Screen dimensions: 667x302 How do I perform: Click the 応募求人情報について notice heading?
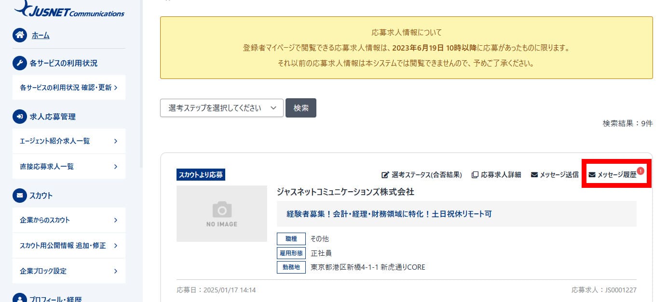tap(407, 33)
